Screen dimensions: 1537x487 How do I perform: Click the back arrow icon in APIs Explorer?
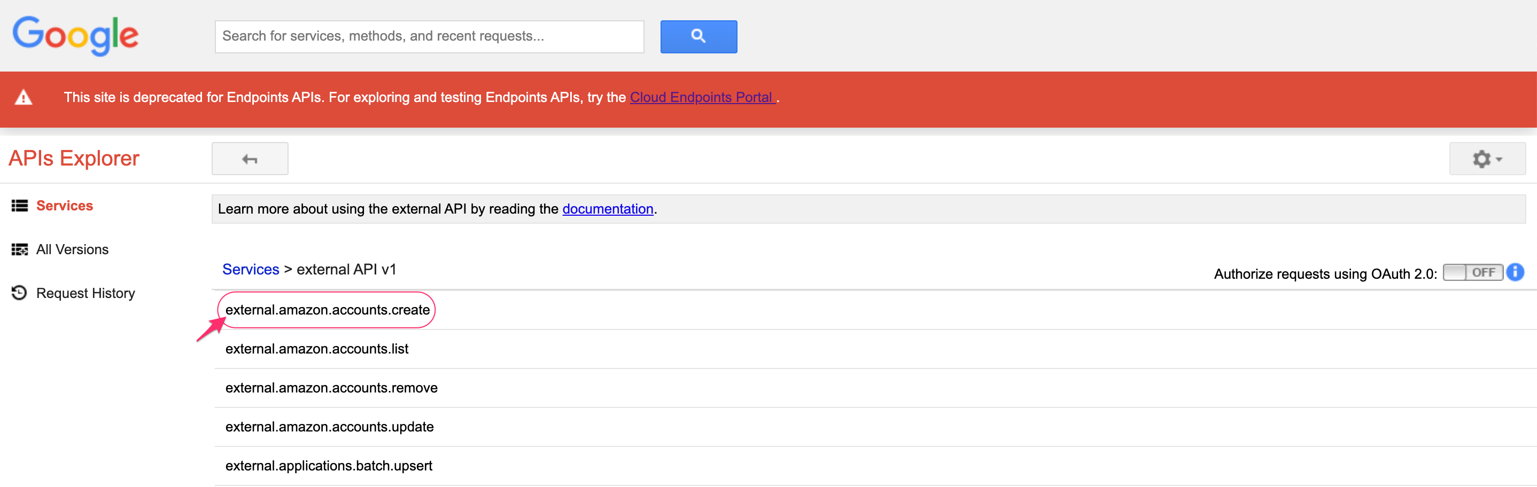250,159
